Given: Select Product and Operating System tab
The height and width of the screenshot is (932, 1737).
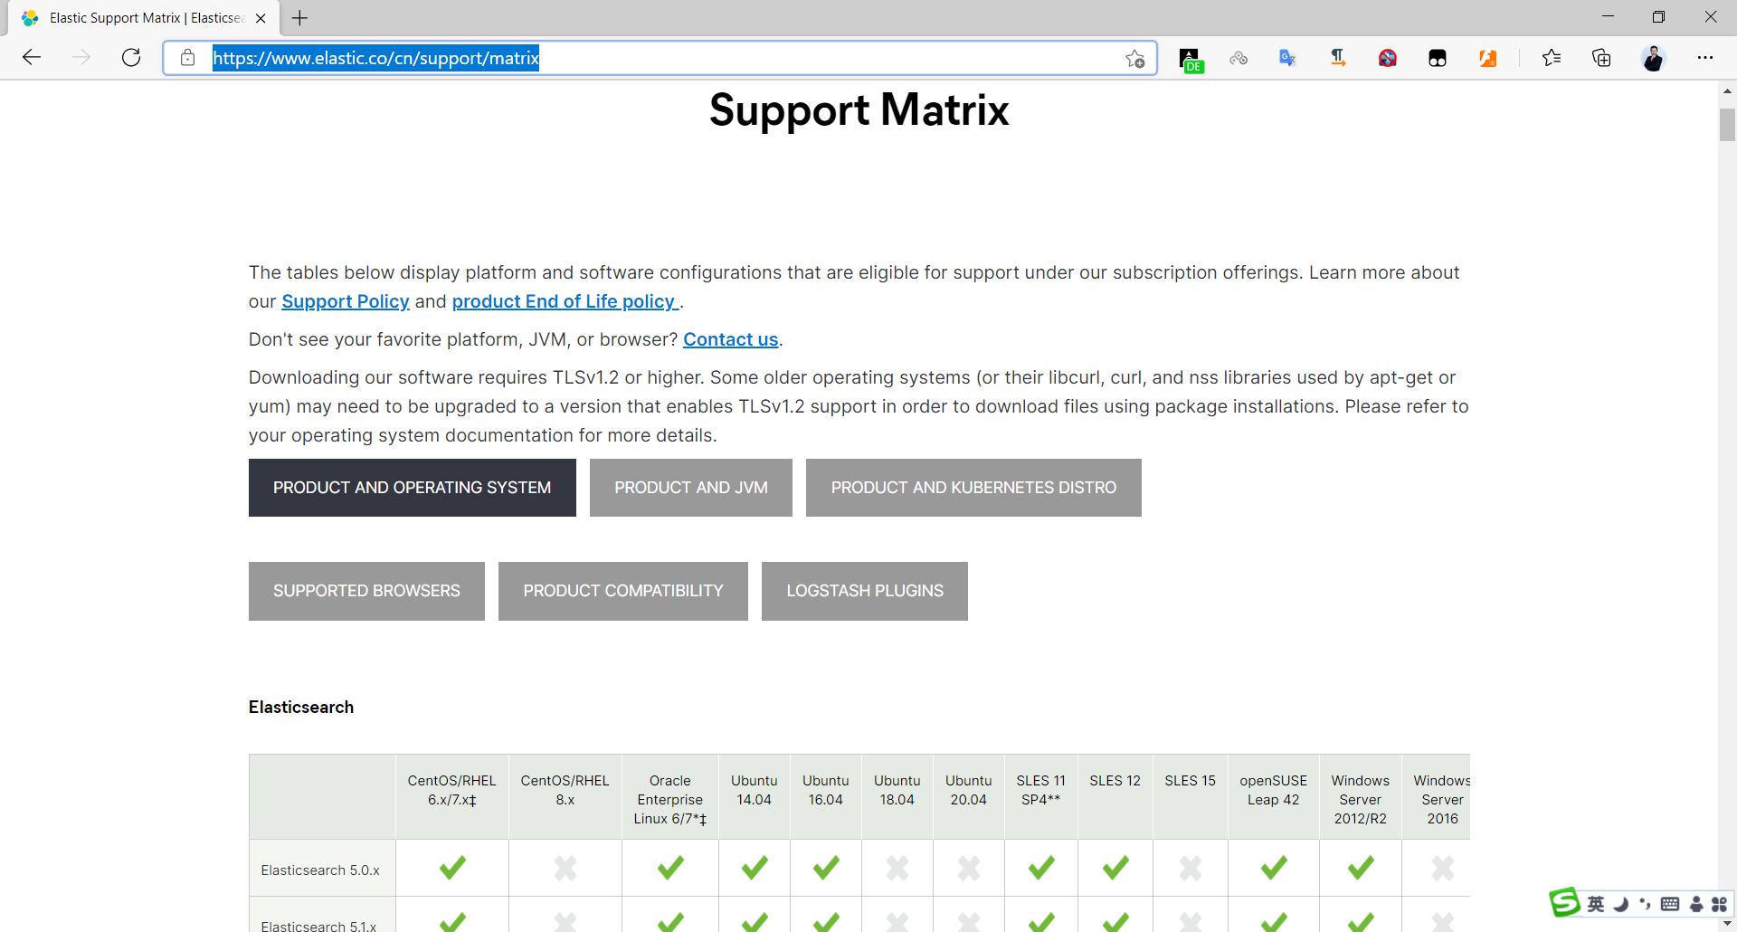Looking at the screenshot, I should (413, 488).
